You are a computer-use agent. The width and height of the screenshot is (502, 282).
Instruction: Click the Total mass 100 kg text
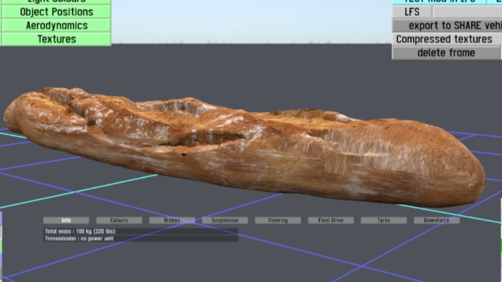click(80, 231)
